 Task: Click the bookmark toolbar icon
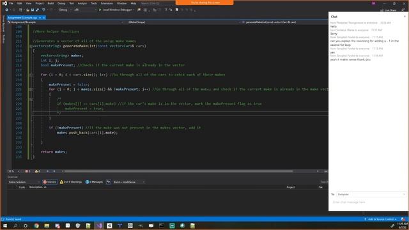177,10
